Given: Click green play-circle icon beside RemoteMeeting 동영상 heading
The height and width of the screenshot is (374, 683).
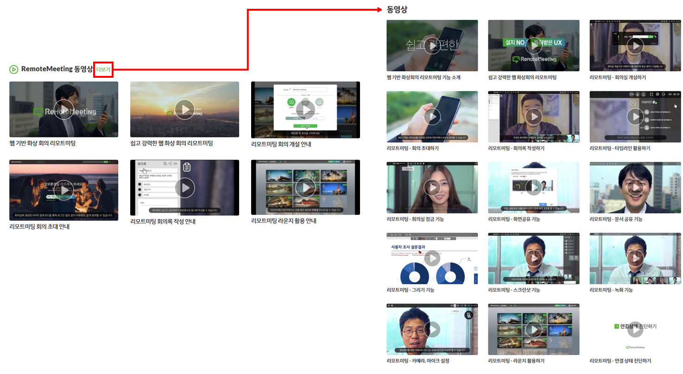Looking at the screenshot, I should pos(13,69).
